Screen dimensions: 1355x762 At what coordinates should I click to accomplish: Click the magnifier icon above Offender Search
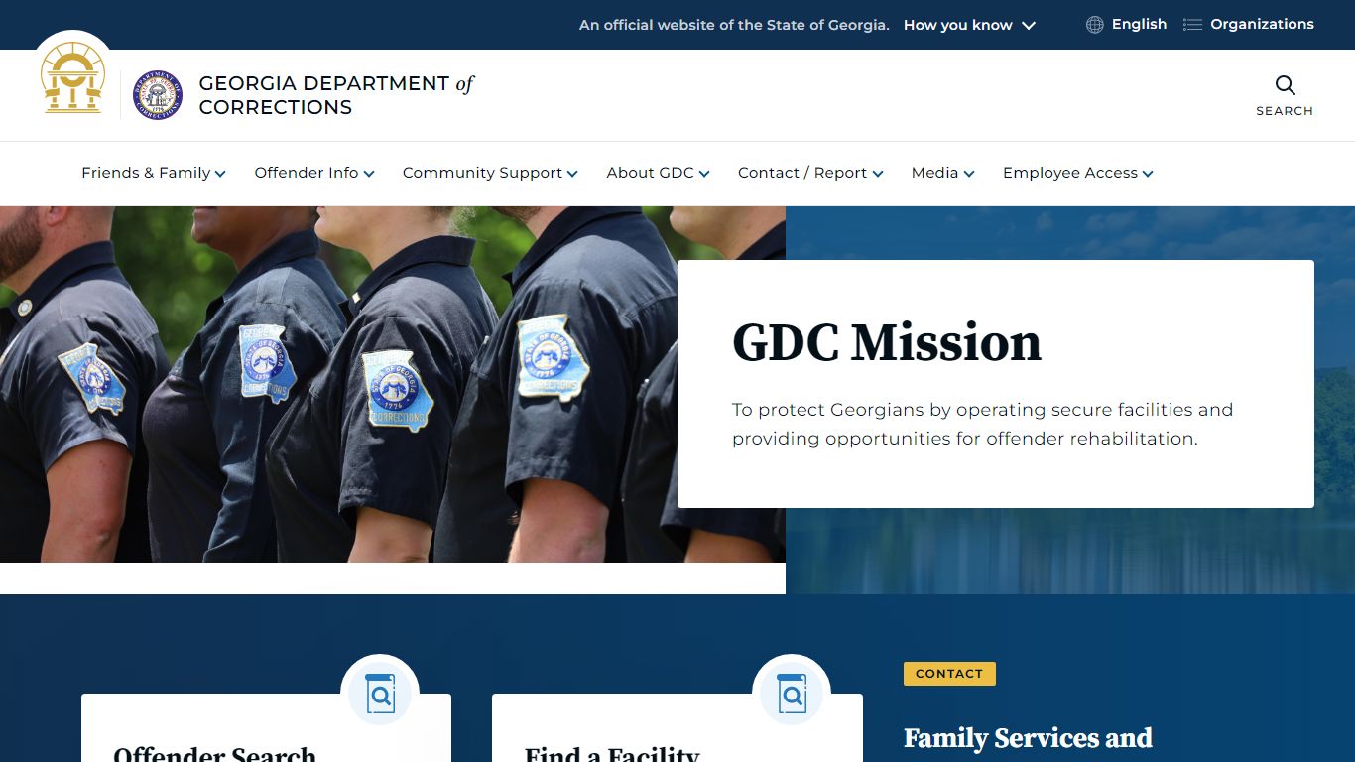(380, 694)
